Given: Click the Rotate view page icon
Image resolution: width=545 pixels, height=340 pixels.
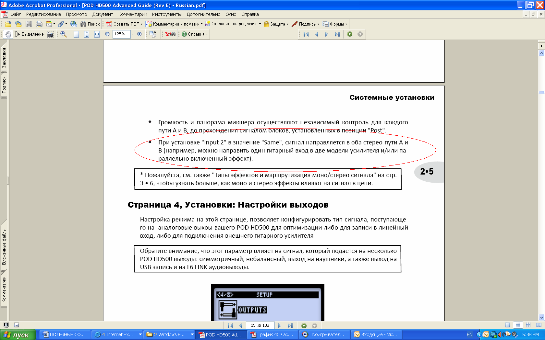Looking at the screenshot, I should pos(152,34).
